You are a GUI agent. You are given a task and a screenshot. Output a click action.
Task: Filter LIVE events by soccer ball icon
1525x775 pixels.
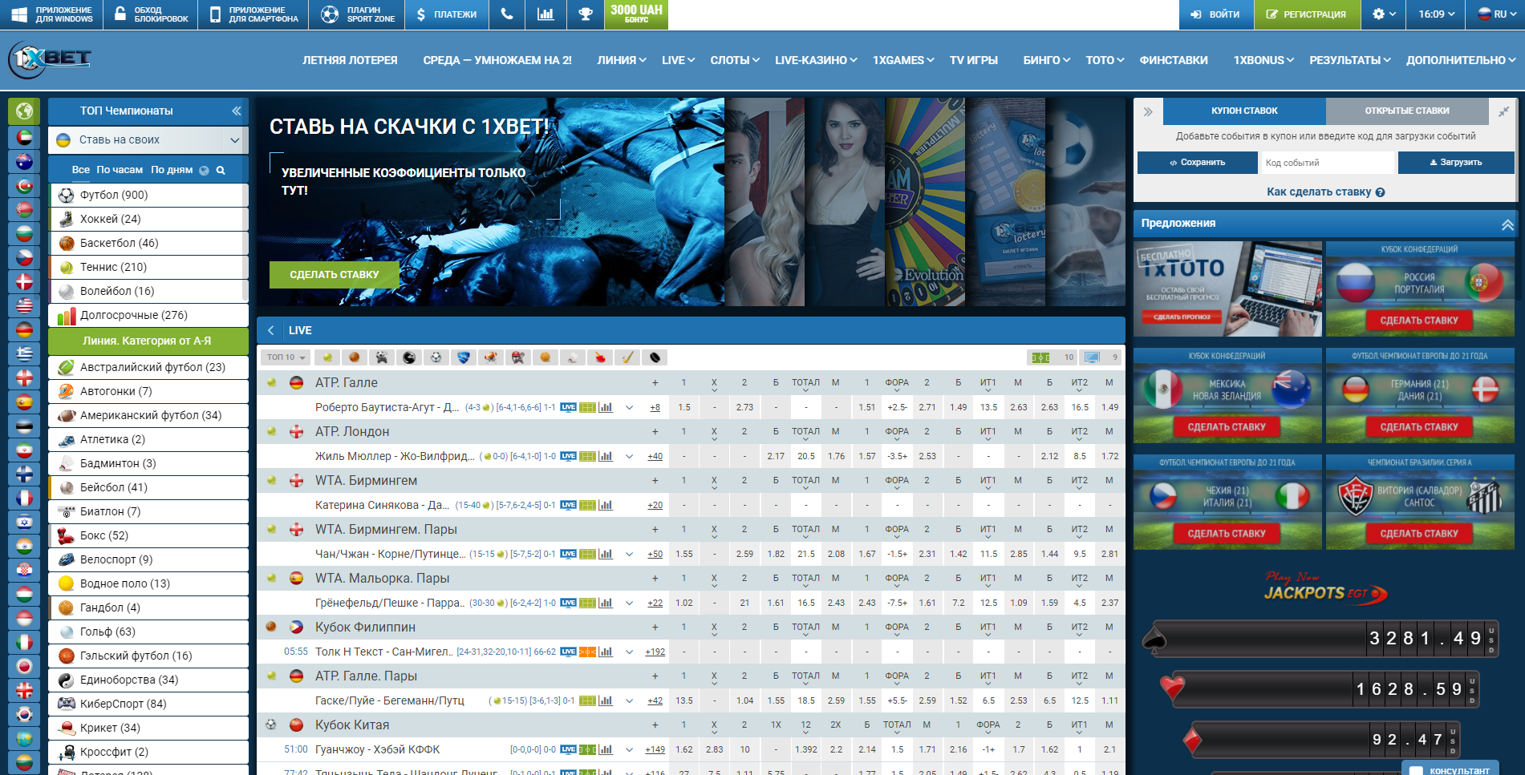436,357
